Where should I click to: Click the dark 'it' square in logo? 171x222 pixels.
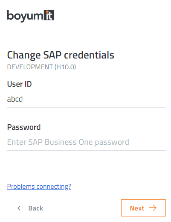click(x=49, y=15)
